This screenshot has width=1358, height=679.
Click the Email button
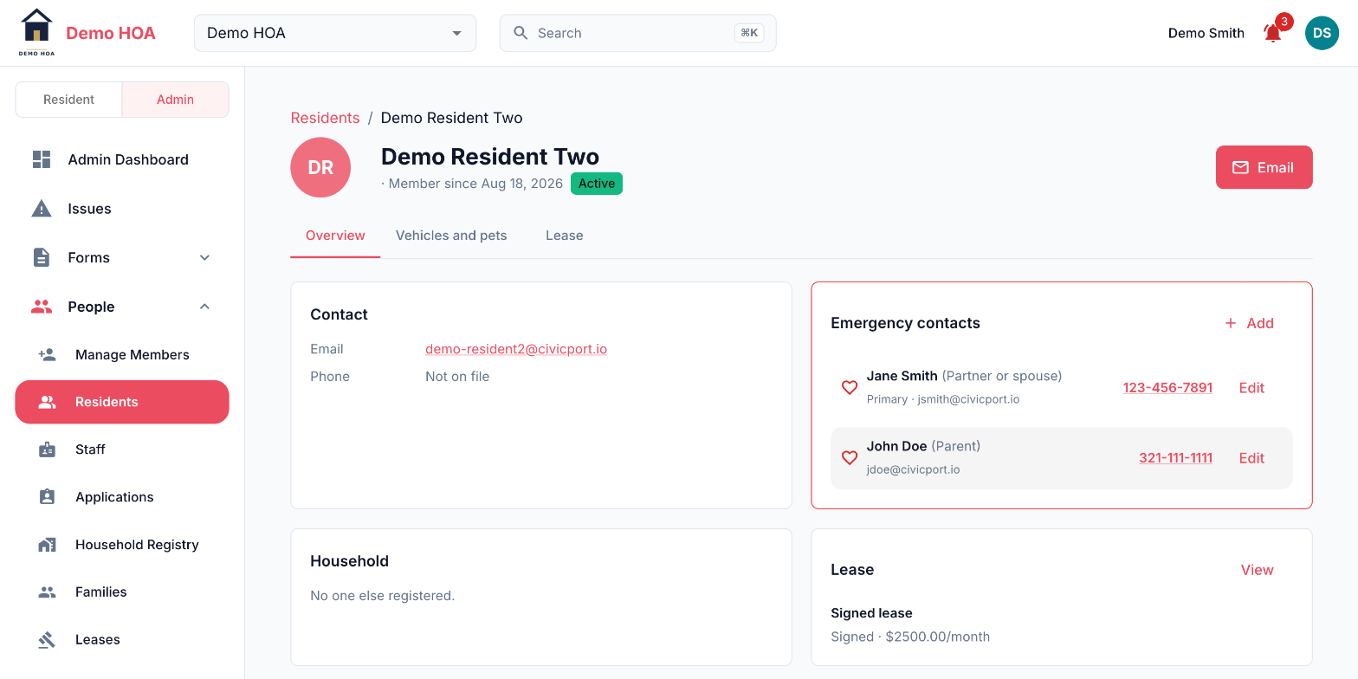1264,167
